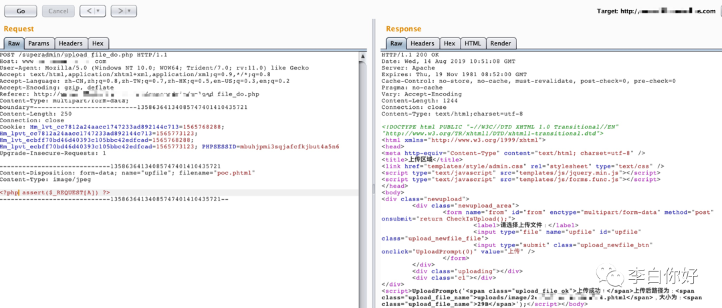Switch to the Request Params tab
Screen dimensions: 722x308
39,43
